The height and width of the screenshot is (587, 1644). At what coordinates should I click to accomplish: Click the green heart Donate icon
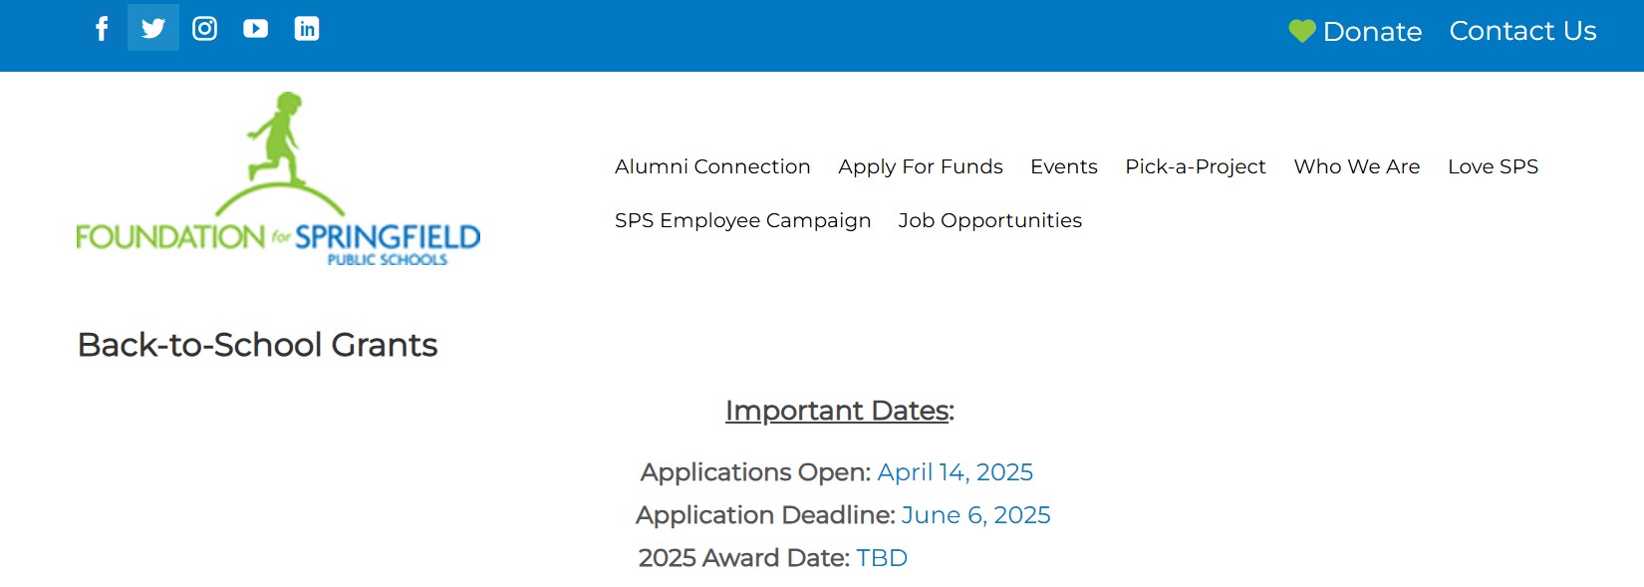(x=1301, y=31)
